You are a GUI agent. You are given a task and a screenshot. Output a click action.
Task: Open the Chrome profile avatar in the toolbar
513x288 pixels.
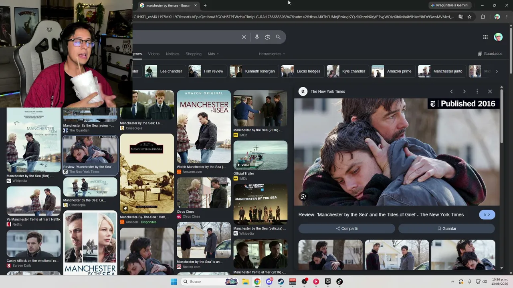pos(497,17)
